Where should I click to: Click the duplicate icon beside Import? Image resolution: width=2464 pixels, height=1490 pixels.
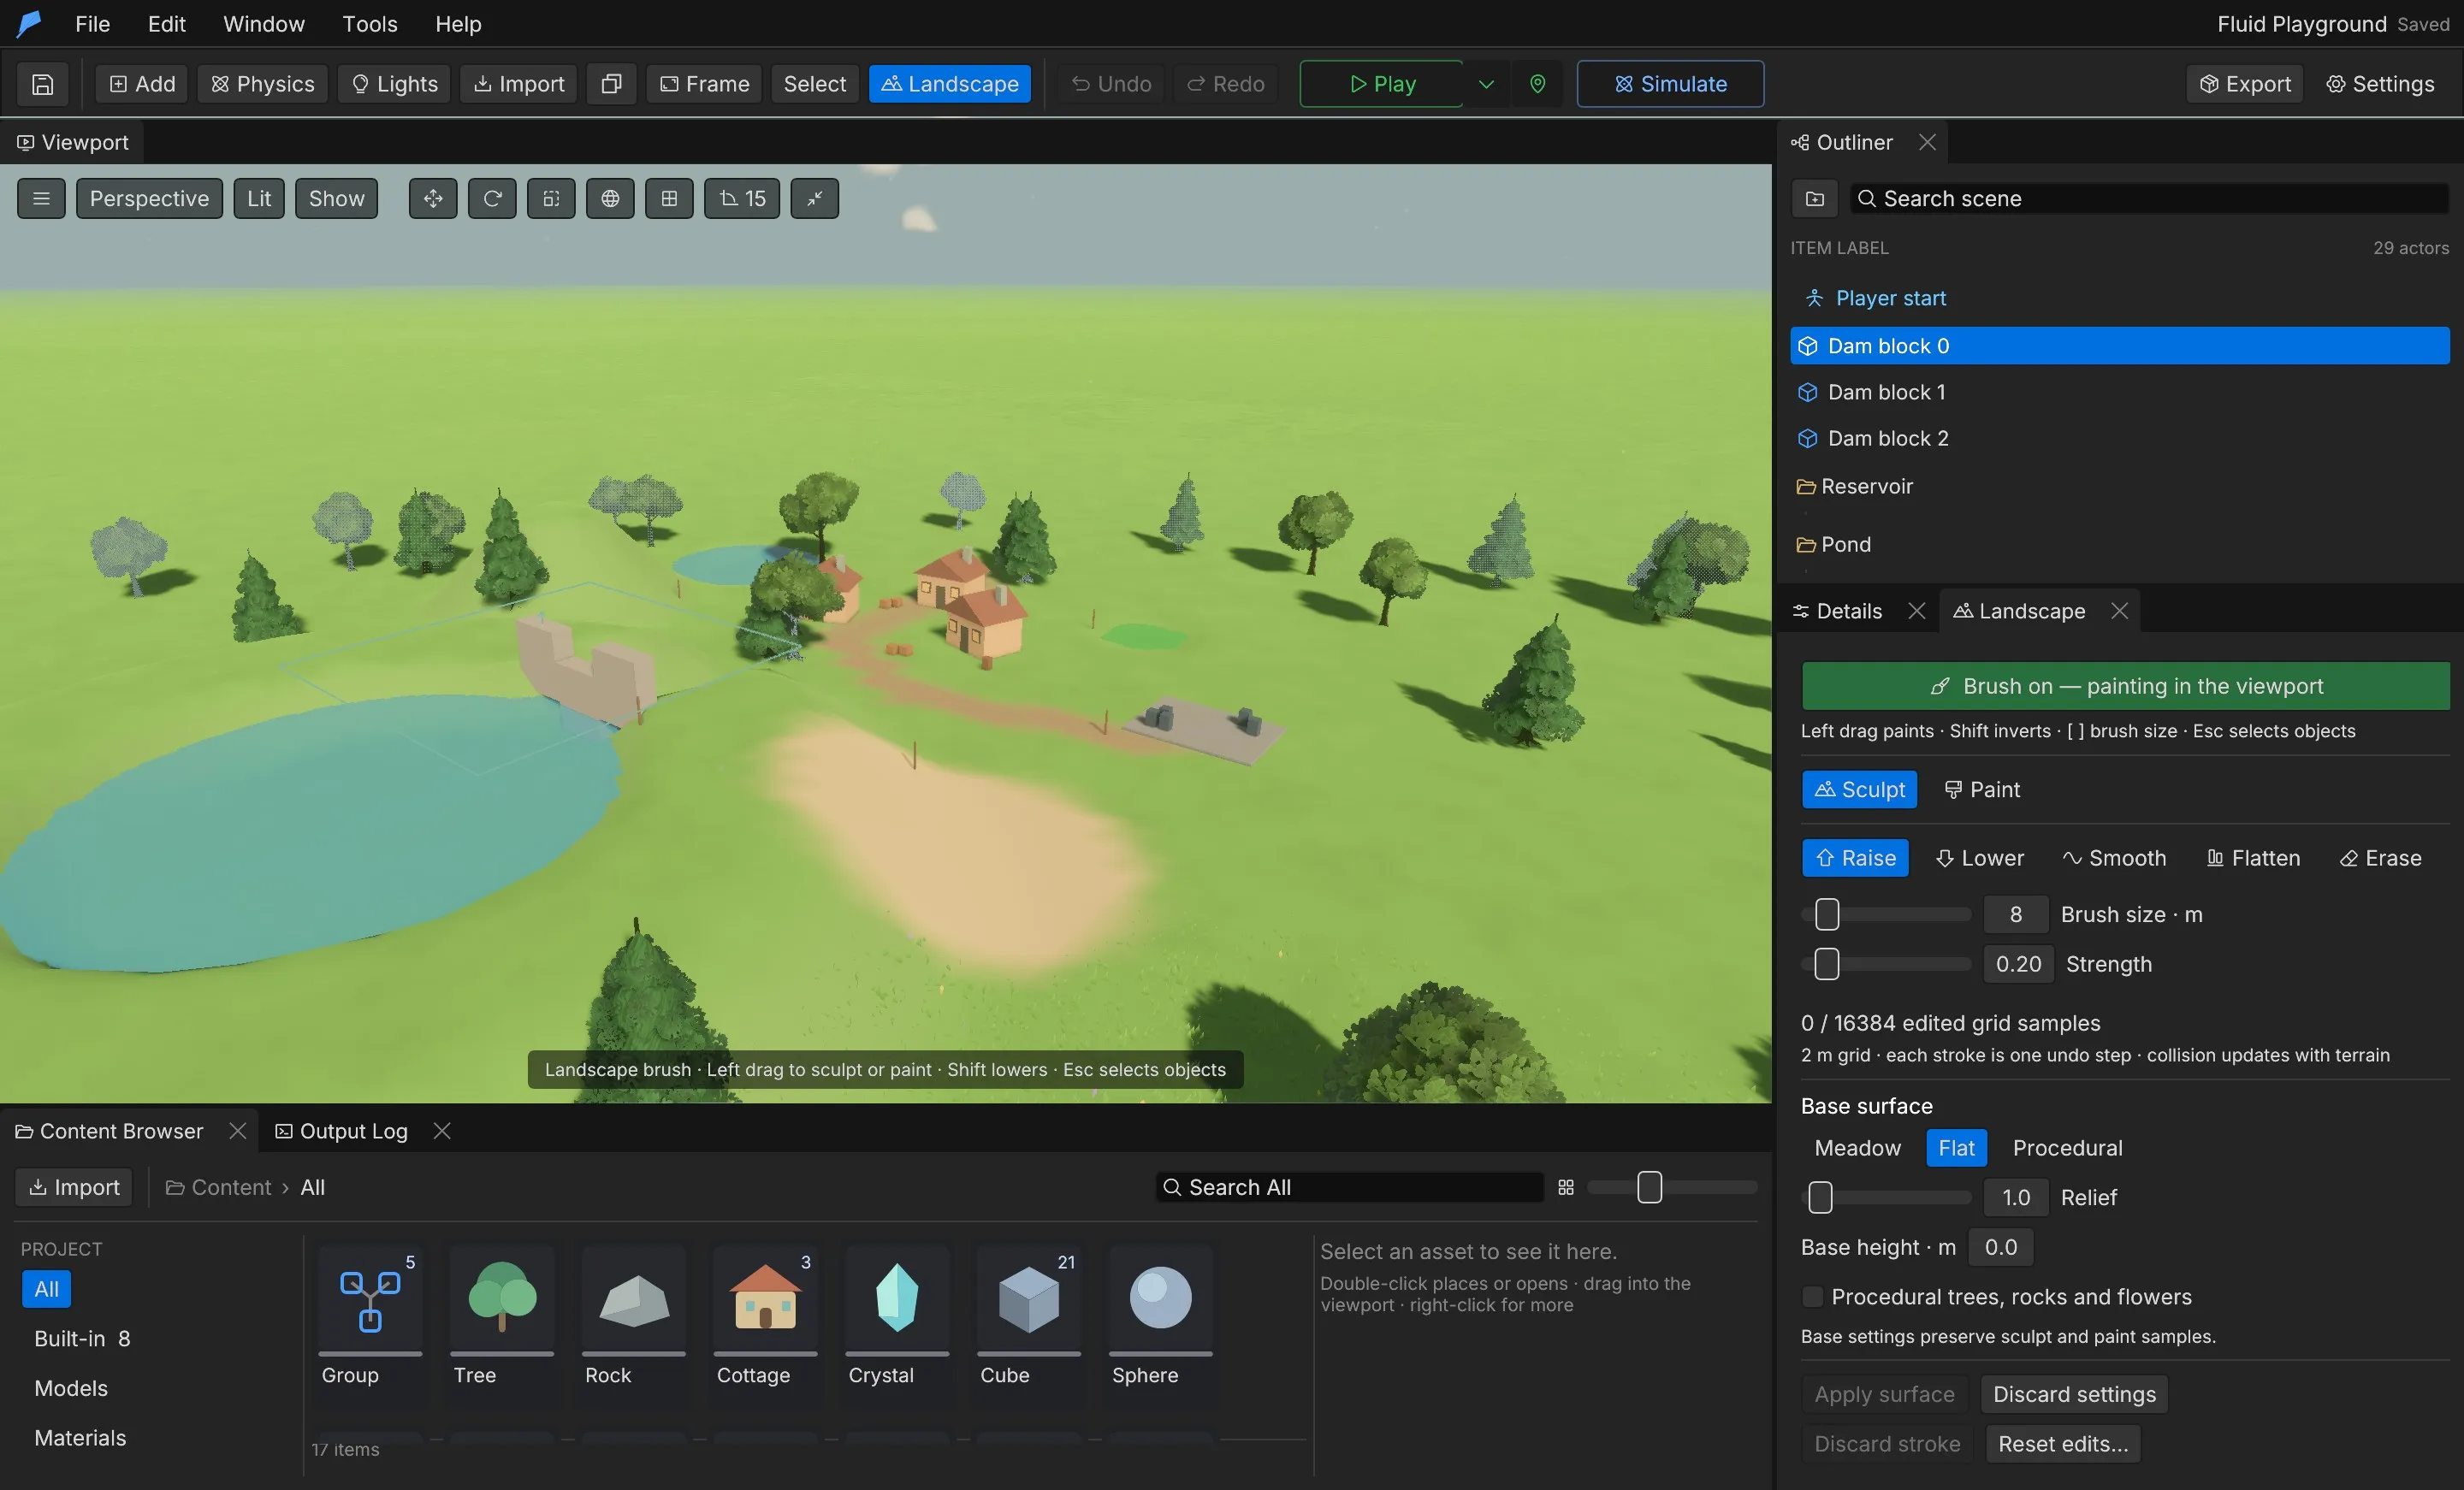tap(611, 84)
